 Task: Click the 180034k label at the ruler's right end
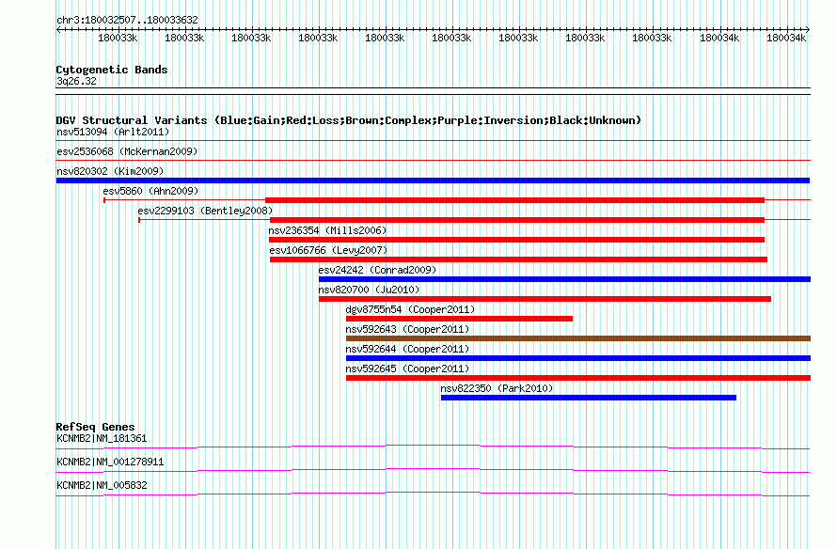(x=786, y=38)
